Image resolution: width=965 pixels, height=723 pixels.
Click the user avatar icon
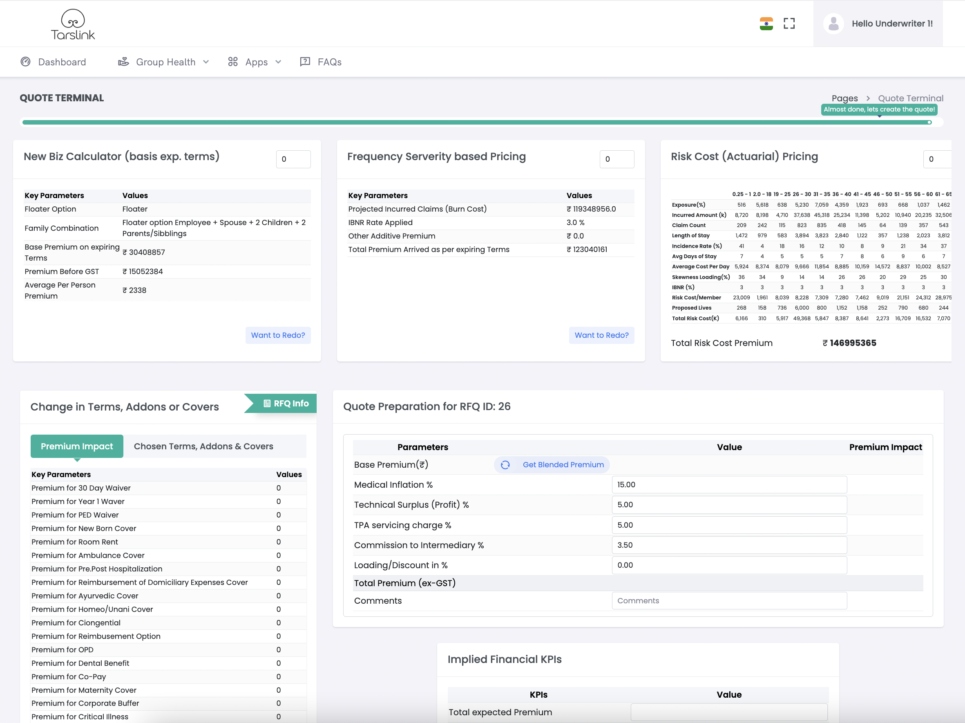(x=833, y=24)
